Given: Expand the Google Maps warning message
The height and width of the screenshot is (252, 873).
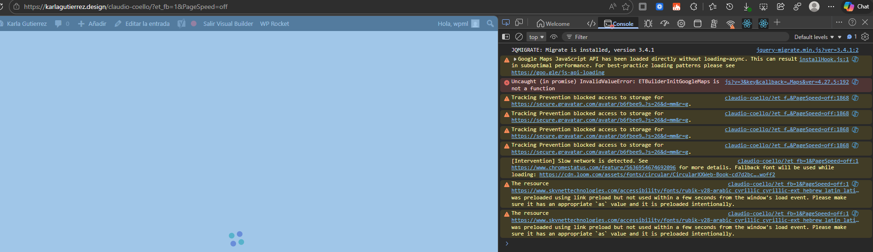Looking at the screenshot, I should coord(515,59).
